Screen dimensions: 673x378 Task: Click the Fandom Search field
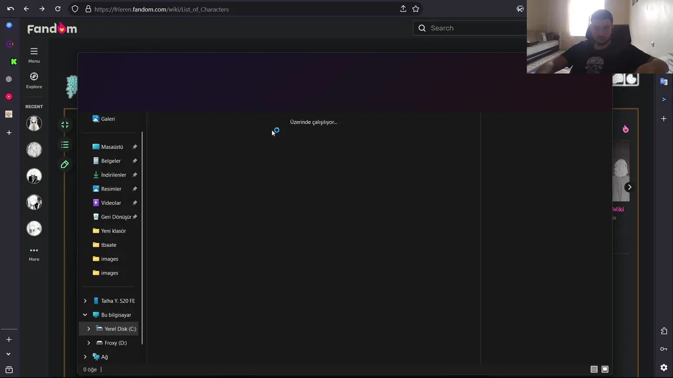coord(470,28)
